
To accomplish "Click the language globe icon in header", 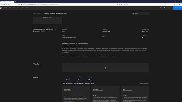I will [160, 8].
